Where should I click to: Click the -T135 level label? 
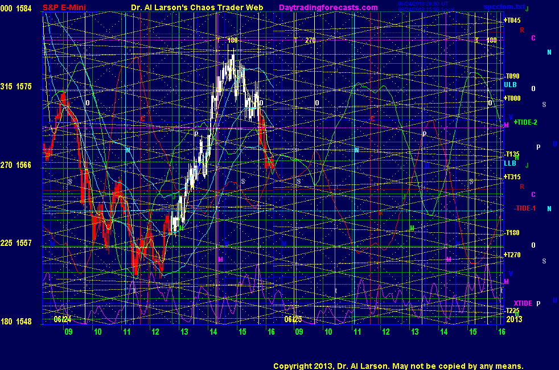click(512, 154)
